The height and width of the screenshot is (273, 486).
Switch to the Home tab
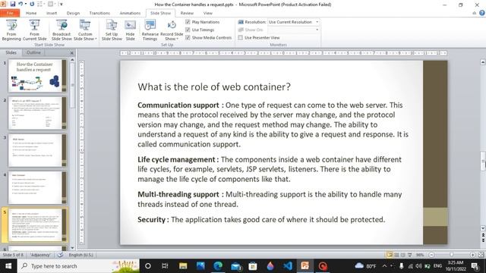31,13
